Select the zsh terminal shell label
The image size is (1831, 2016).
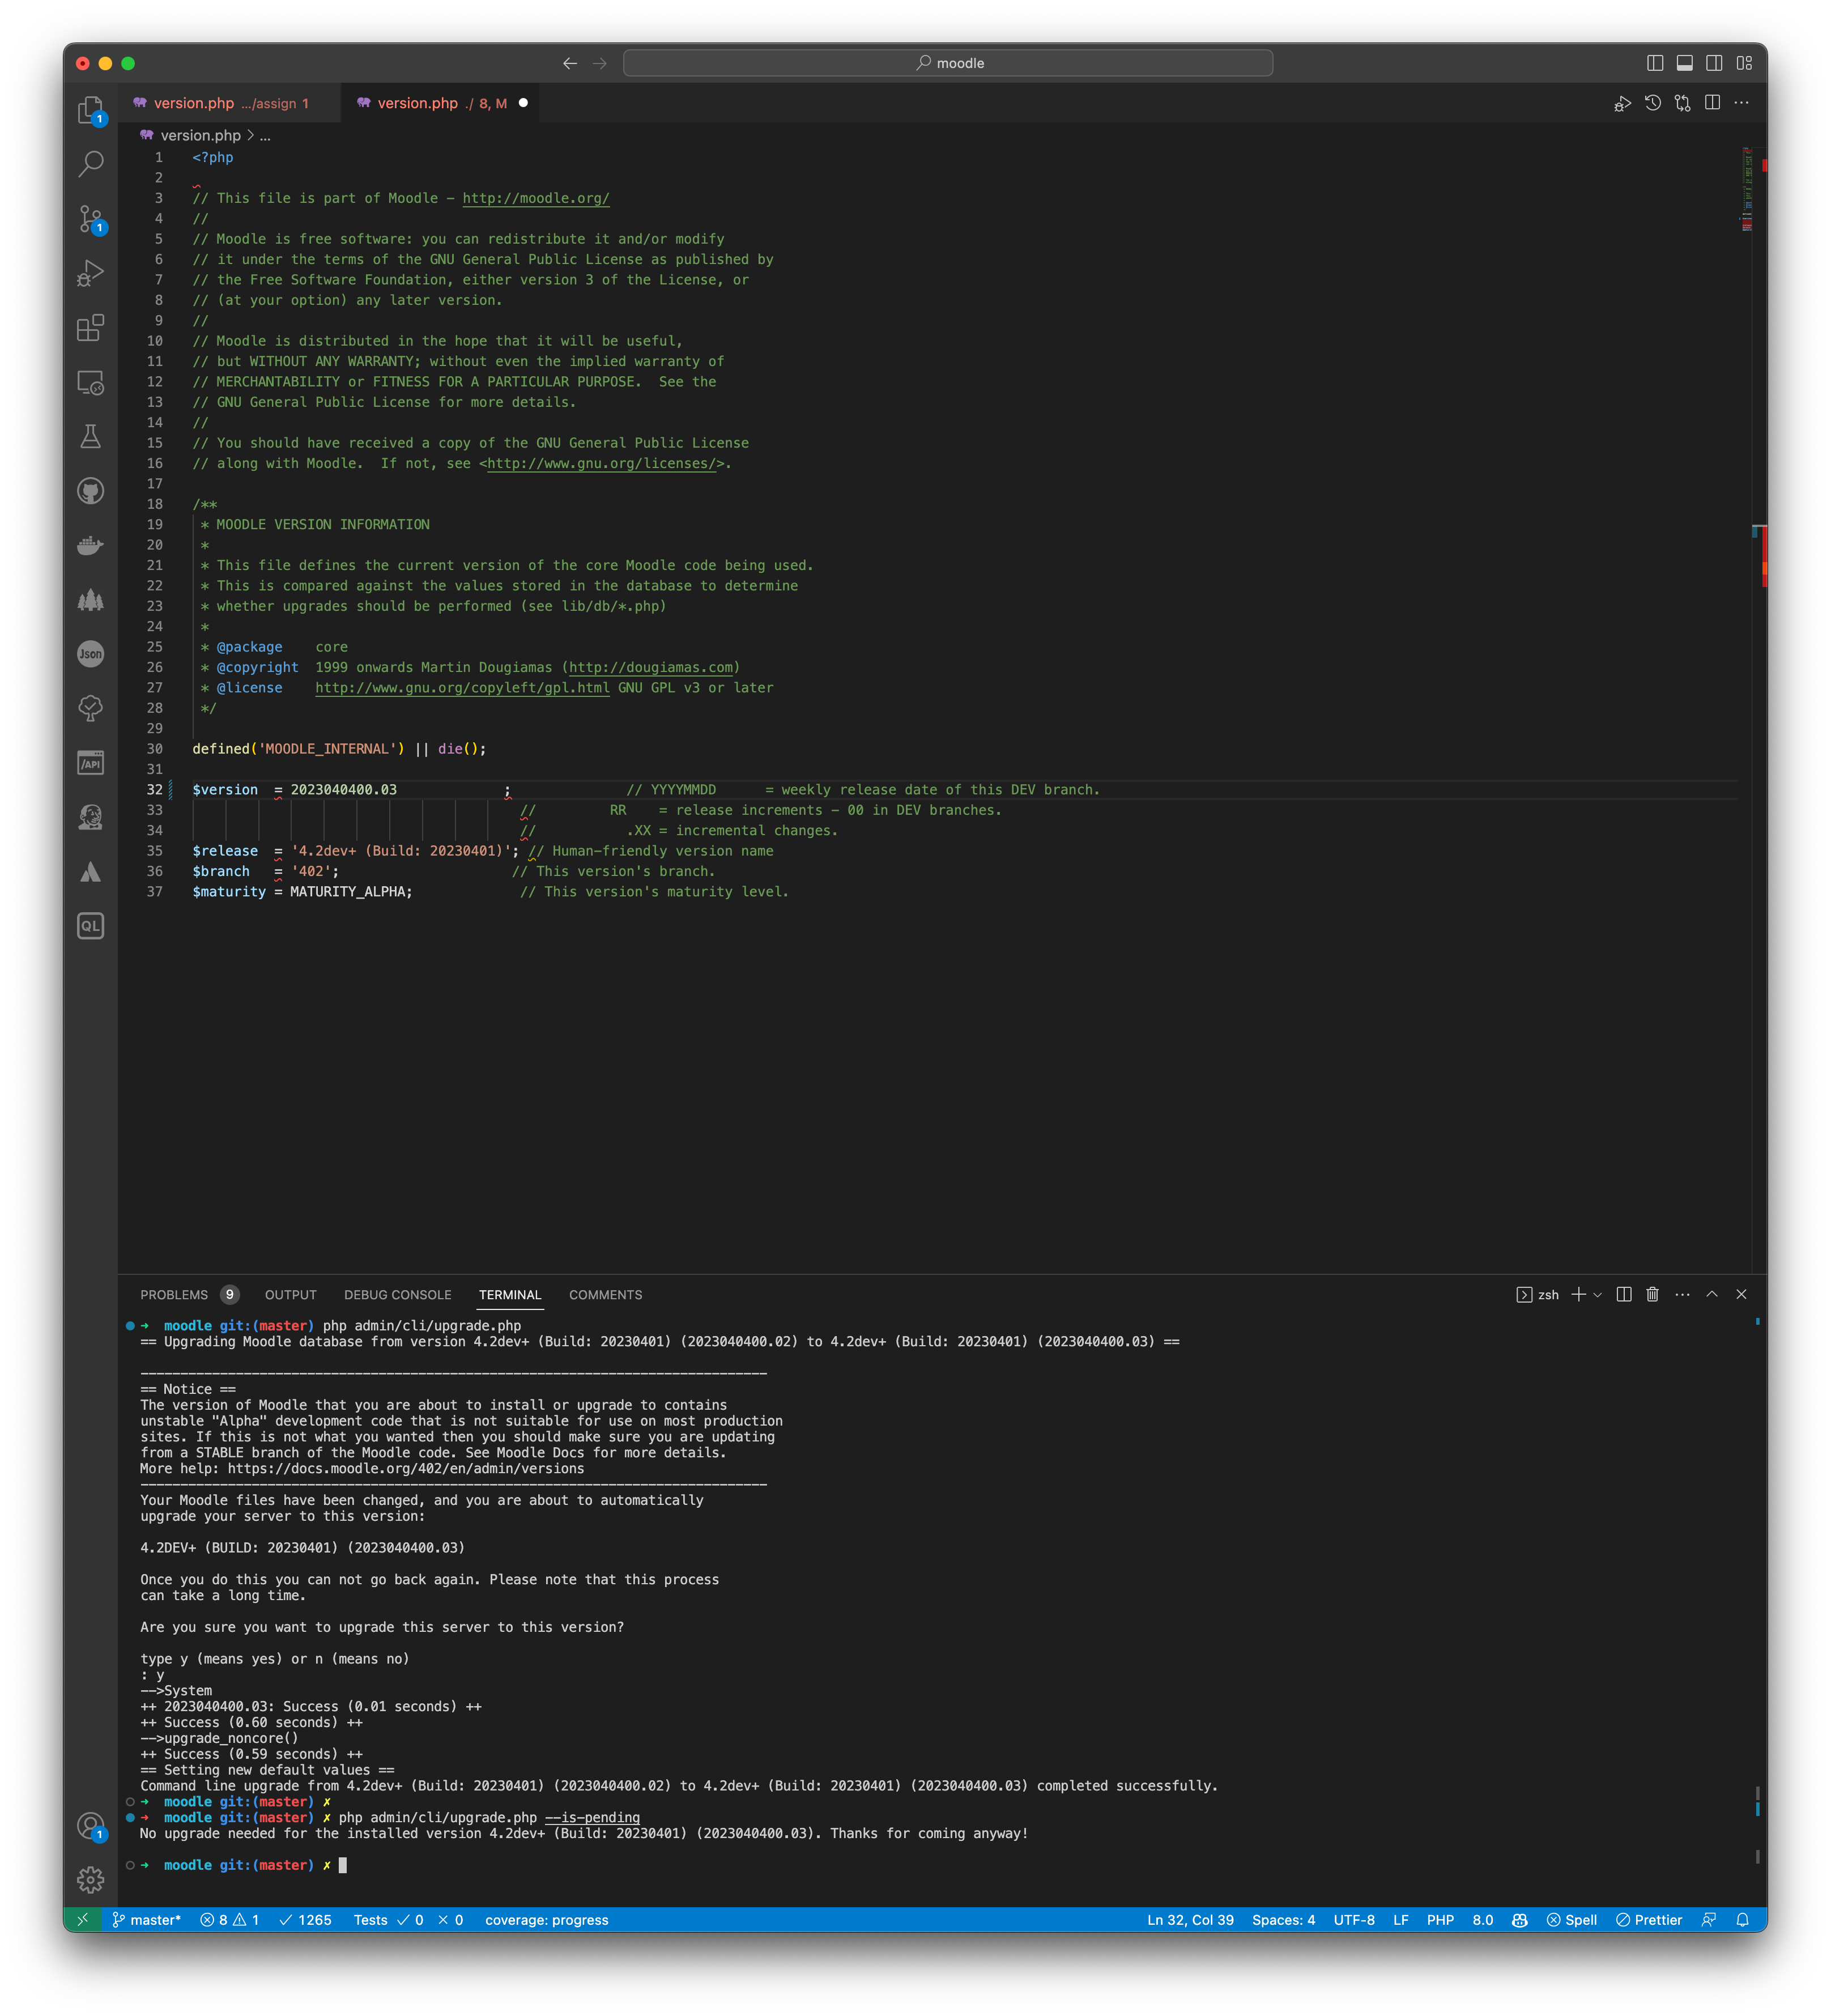tap(1538, 1295)
